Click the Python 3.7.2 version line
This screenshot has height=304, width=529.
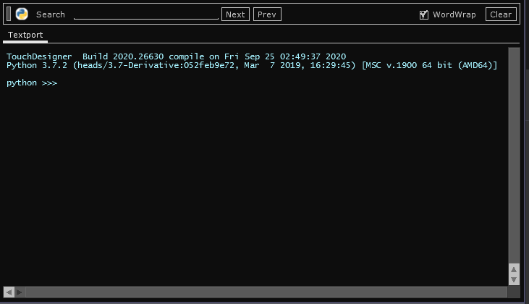(x=251, y=65)
